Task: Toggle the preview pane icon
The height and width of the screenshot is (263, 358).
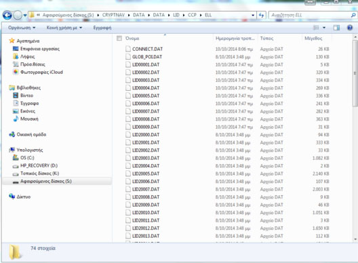Action: 336,28
